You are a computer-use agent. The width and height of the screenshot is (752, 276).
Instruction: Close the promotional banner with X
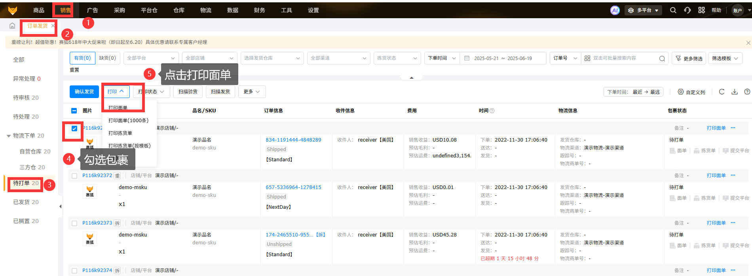coord(748,43)
